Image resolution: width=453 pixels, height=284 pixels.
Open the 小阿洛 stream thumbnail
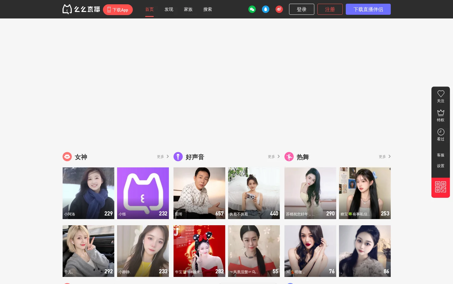pyautogui.click(x=88, y=193)
